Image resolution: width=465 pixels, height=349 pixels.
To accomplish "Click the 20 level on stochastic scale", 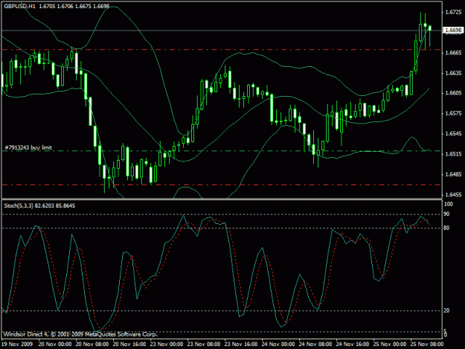I will click(x=446, y=310).
